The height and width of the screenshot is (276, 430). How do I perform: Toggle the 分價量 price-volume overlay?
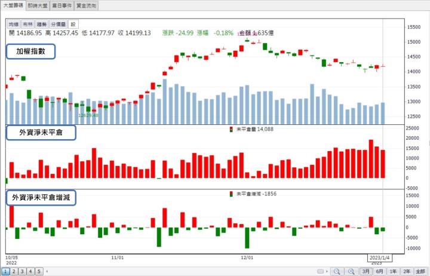coord(59,24)
